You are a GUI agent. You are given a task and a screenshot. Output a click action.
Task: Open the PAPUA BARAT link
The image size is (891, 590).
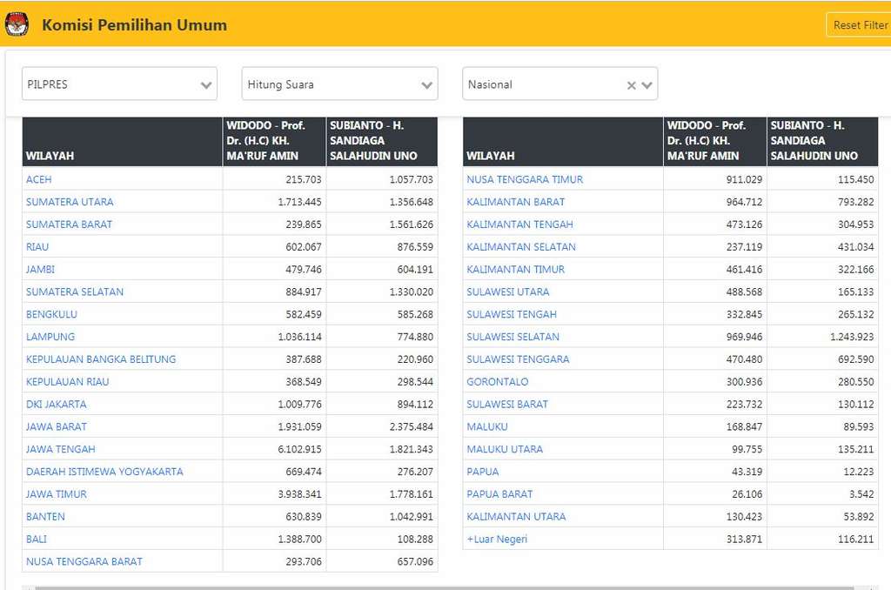[x=499, y=494]
